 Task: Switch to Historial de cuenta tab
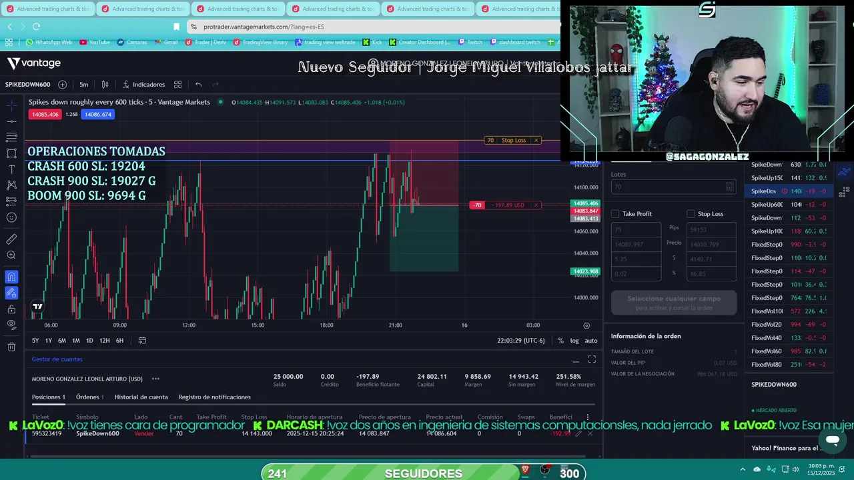tap(141, 397)
